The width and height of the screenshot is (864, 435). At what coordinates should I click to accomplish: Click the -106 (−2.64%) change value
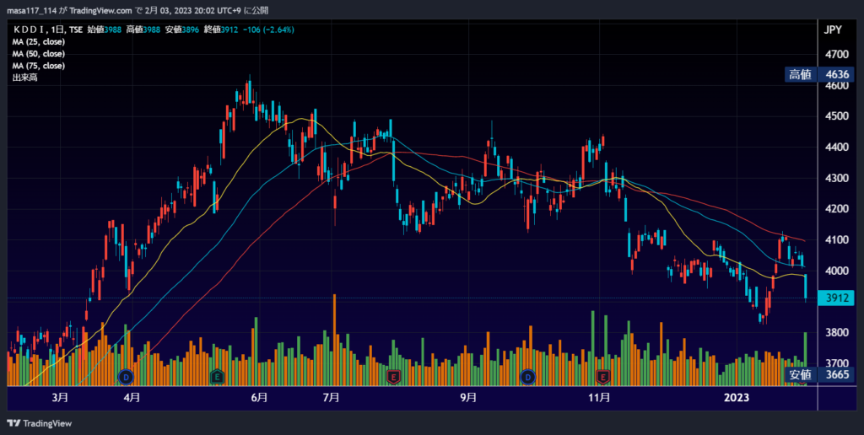pyautogui.click(x=268, y=30)
